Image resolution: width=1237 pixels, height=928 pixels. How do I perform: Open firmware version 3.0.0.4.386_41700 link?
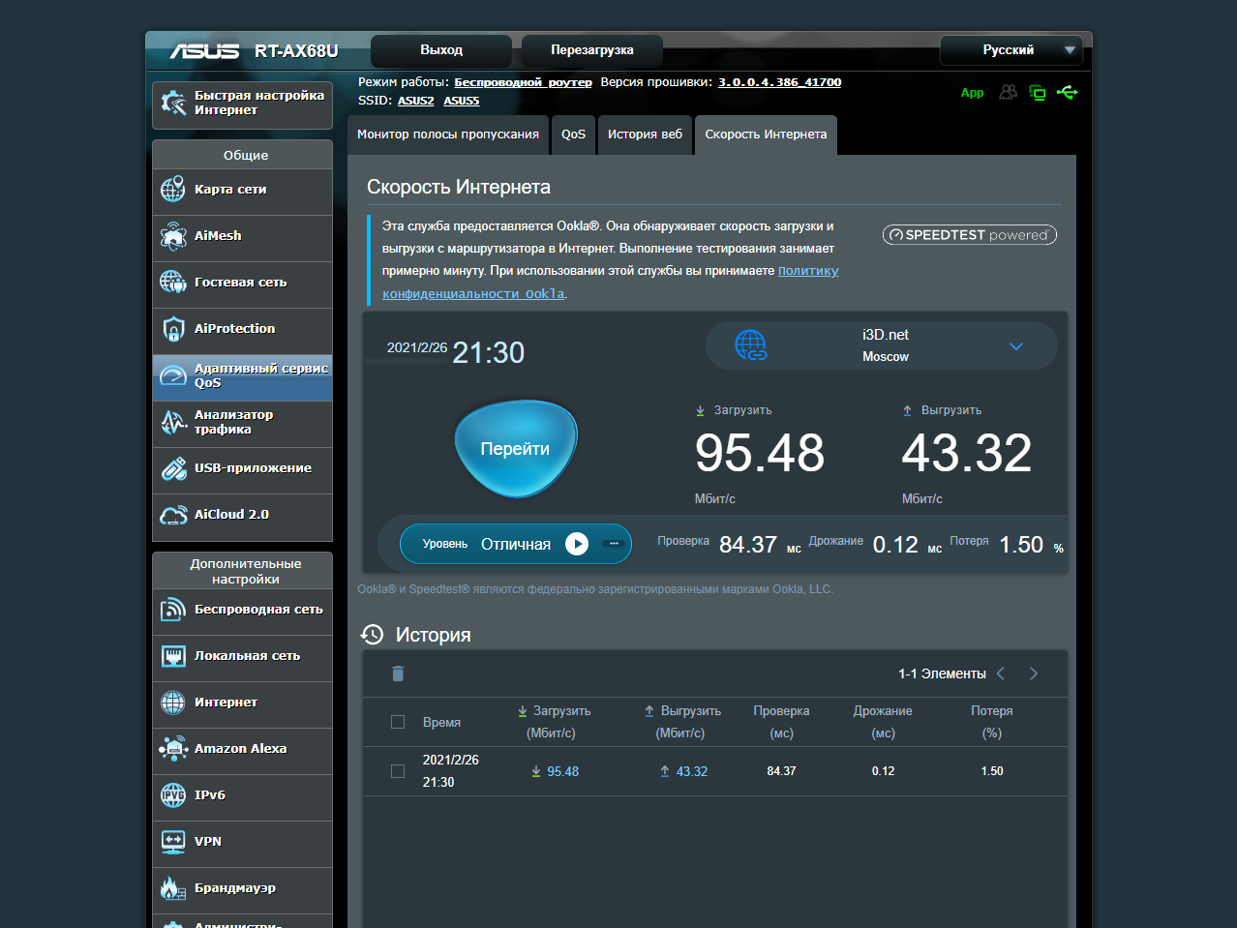[779, 82]
